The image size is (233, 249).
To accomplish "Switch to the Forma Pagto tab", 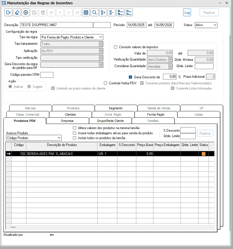I will click(x=156, y=114).
